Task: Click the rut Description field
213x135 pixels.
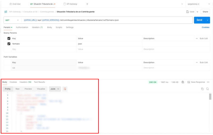Action: (x=176, y=68)
